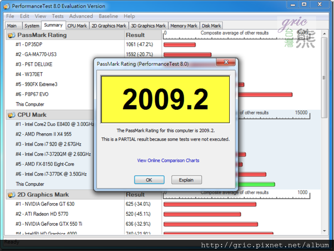Click the red GeForce GT 630 result bar
The image size is (334, 251).
[210, 204]
